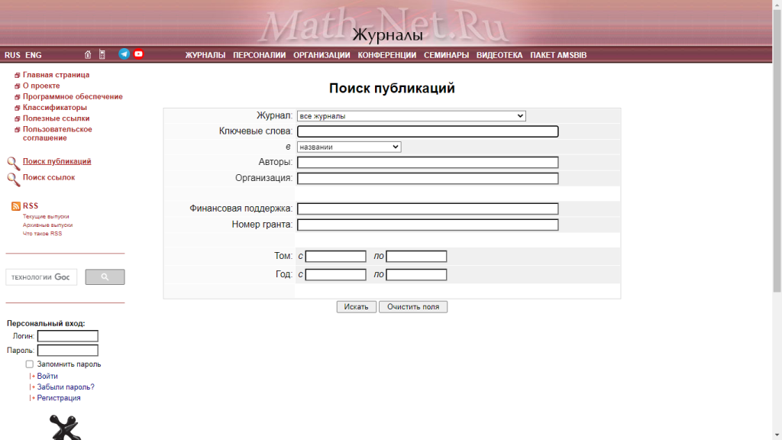This screenshot has width=782, height=440.
Task: Click the magnifier icon beside Поиск публикаций
Action: 14,163
